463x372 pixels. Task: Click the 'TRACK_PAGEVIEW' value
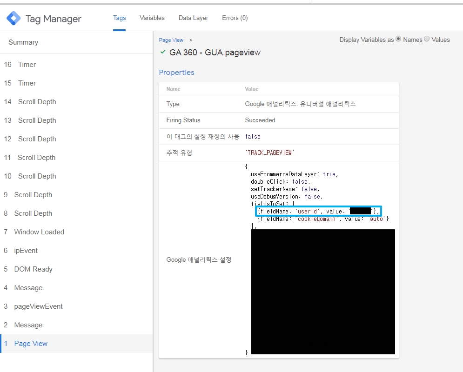270,153
